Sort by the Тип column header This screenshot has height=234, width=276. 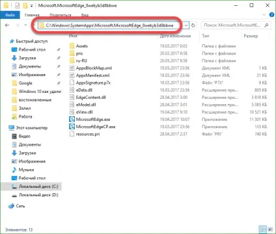[206, 36]
